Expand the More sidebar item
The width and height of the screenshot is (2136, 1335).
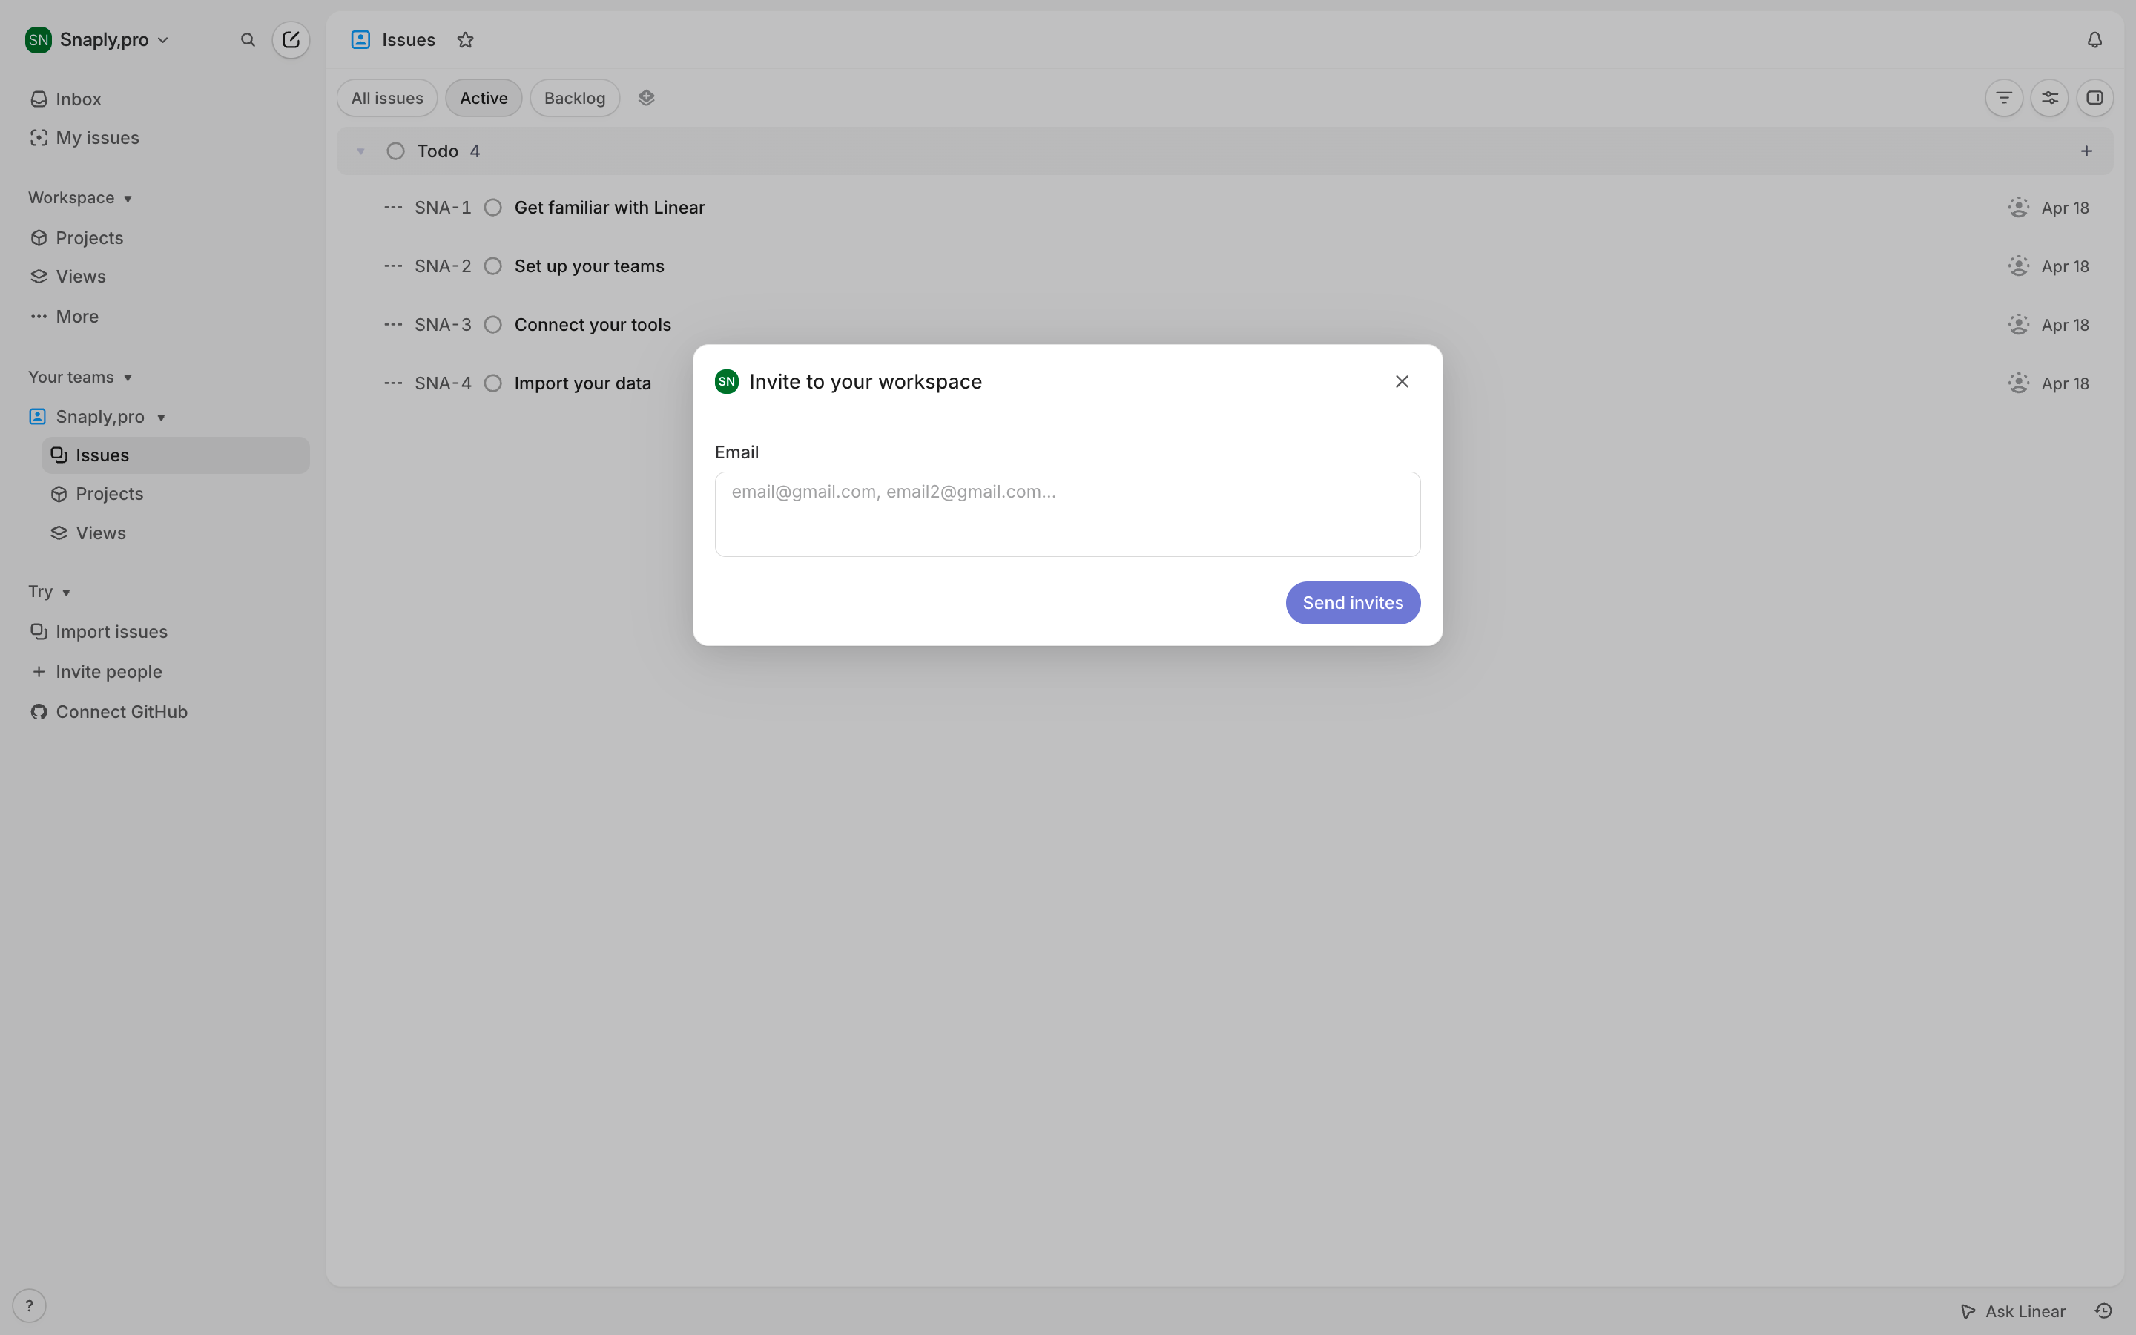[64, 316]
